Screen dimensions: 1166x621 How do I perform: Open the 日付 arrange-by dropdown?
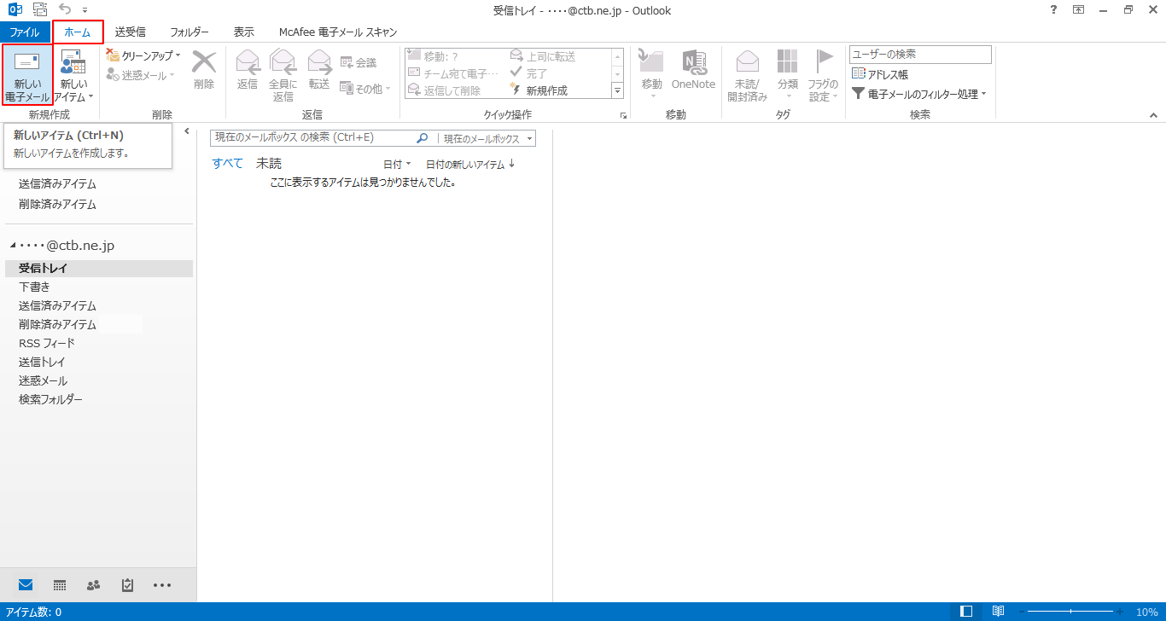[397, 164]
